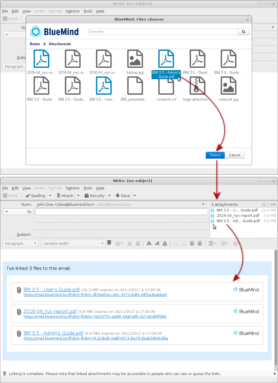Open the 2016-04_nyc-report.pdf link in message body
This screenshot has width=278, height=383.
coord(50,311)
